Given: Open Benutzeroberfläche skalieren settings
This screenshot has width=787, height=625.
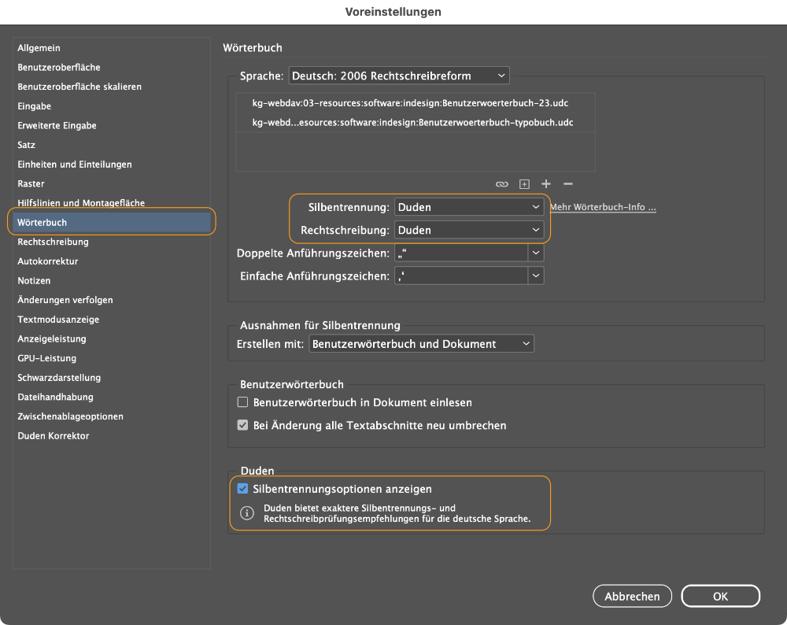Looking at the screenshot, I should click(112, 87).
